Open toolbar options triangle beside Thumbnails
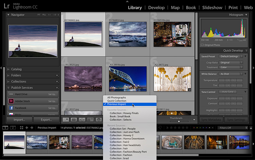The height and width of the screenshot is (160, 255). coord(194,120)
